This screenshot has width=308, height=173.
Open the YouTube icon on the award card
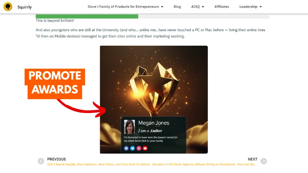pyautogui.click(x=145, y=148)
